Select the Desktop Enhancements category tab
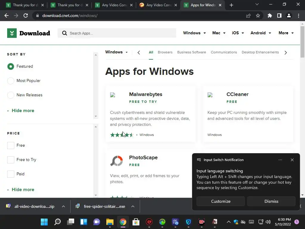Viewport: 305px width, 229px height. [260, 52]
